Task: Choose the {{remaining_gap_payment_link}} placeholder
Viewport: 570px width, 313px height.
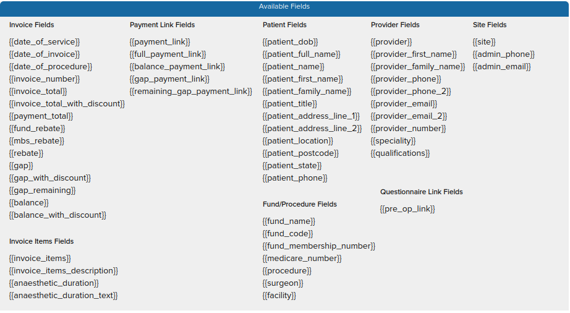Action: coord(191,92)
